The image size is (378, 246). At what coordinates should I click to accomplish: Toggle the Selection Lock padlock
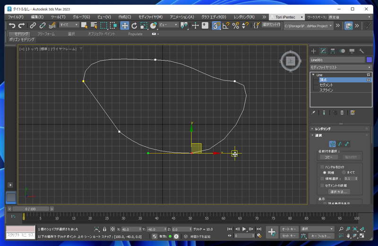click(104, 229)
